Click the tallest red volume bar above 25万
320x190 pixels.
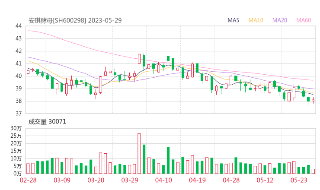click(x=139, y=153)
